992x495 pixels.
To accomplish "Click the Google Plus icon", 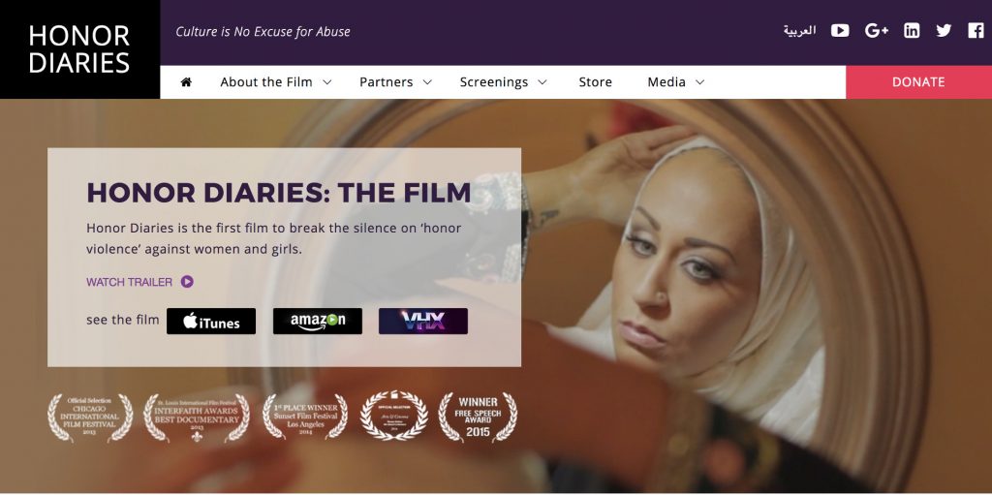I will pos(876,30).
